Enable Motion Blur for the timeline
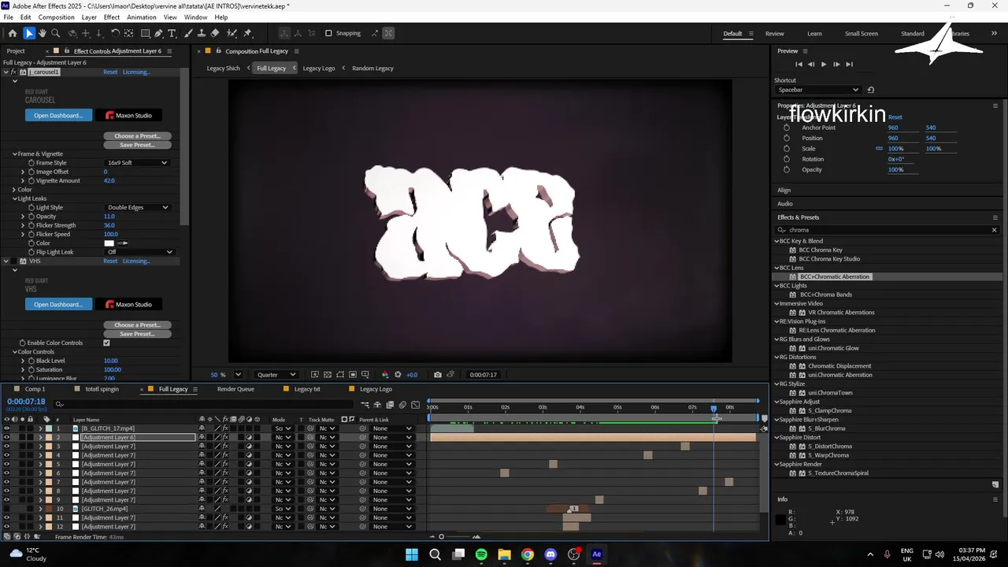 coord(402,405)
